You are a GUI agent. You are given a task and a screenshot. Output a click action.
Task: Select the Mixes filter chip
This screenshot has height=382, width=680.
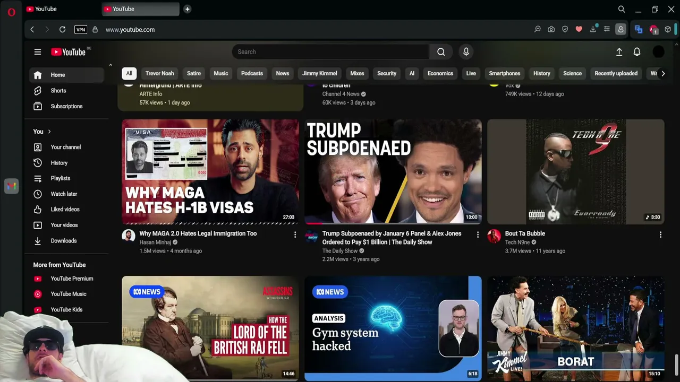(357, 73)
